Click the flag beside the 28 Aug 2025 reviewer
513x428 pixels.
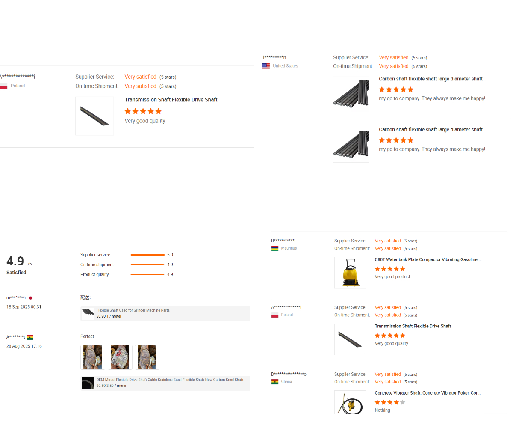tap(30, 337)
